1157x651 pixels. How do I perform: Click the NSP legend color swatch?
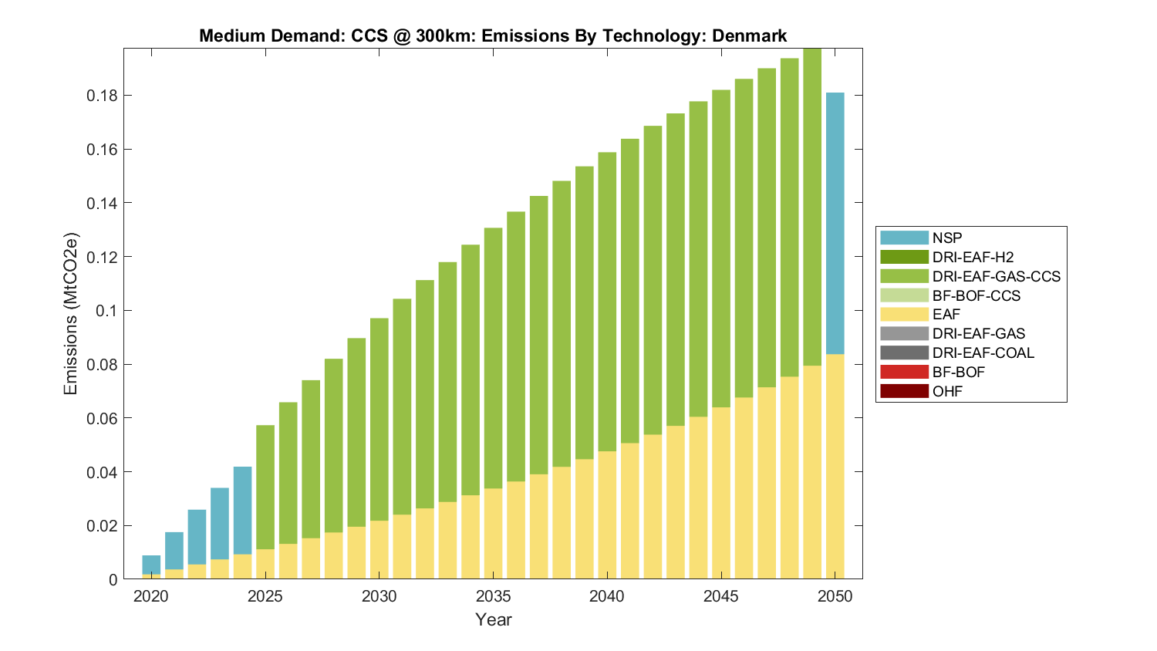click(903, 238)
